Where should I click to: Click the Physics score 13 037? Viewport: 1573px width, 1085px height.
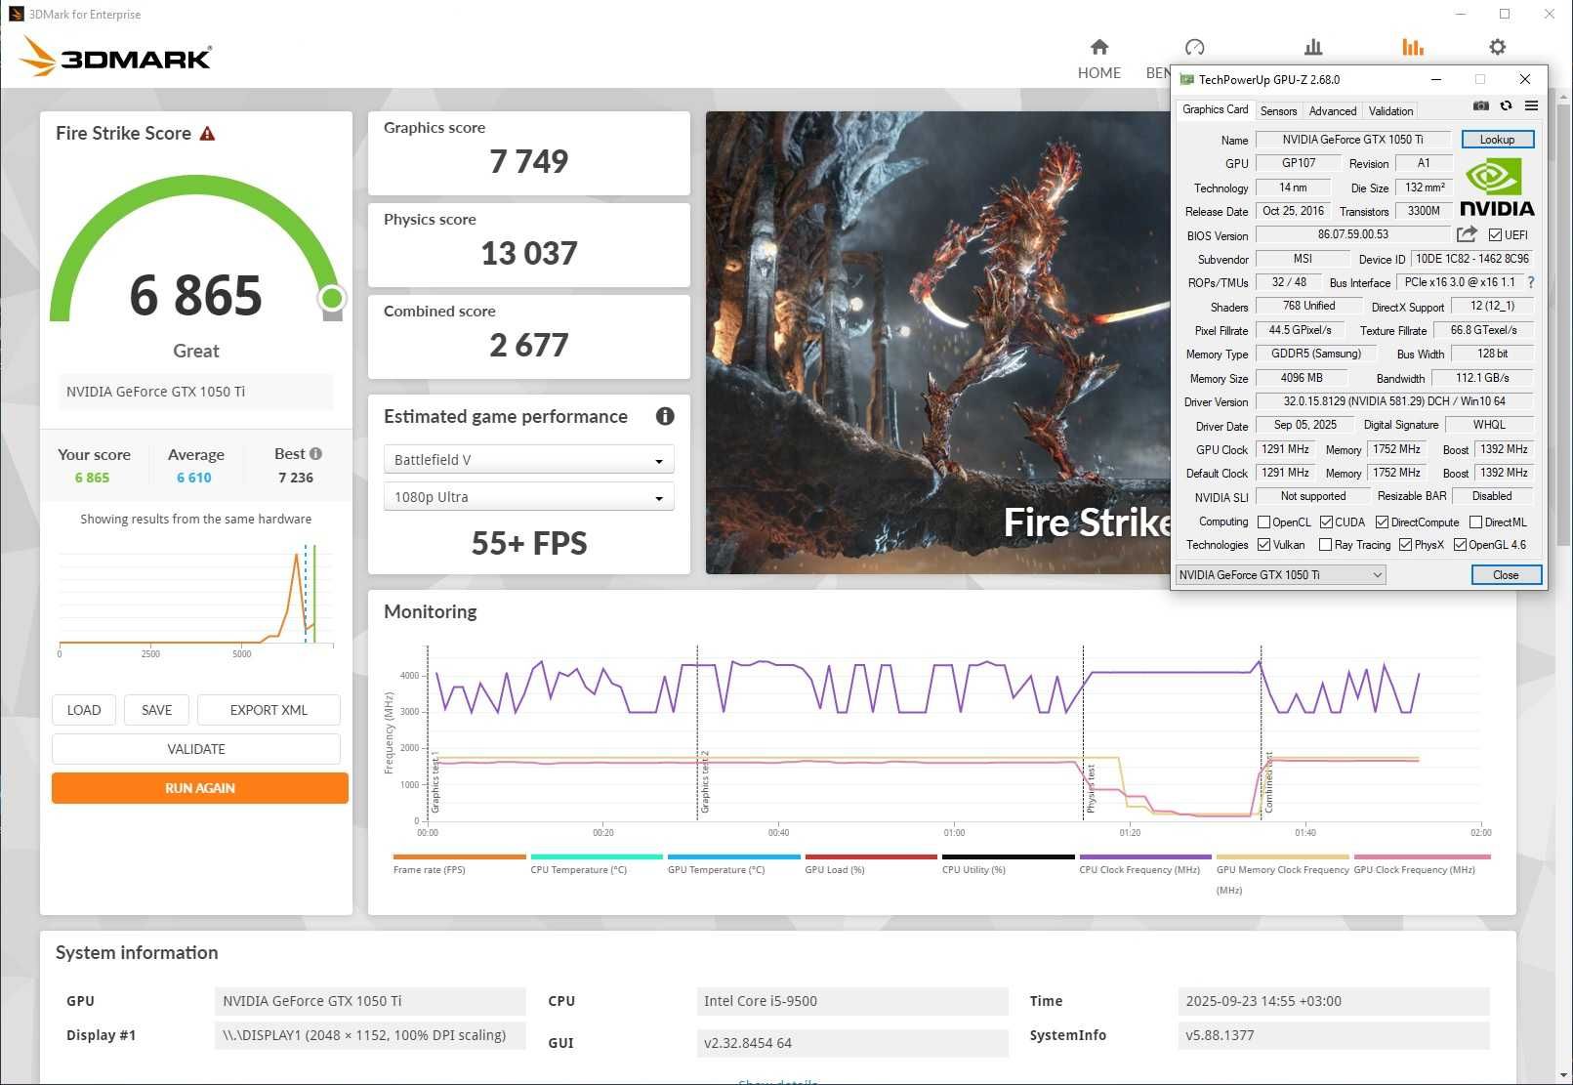click(x=528, y=253)
